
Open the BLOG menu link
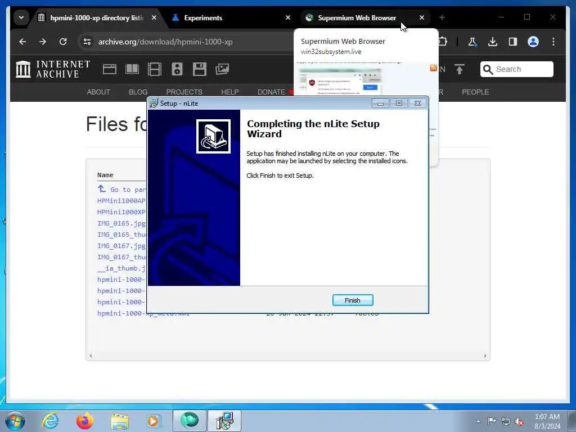tap(138, 92)
